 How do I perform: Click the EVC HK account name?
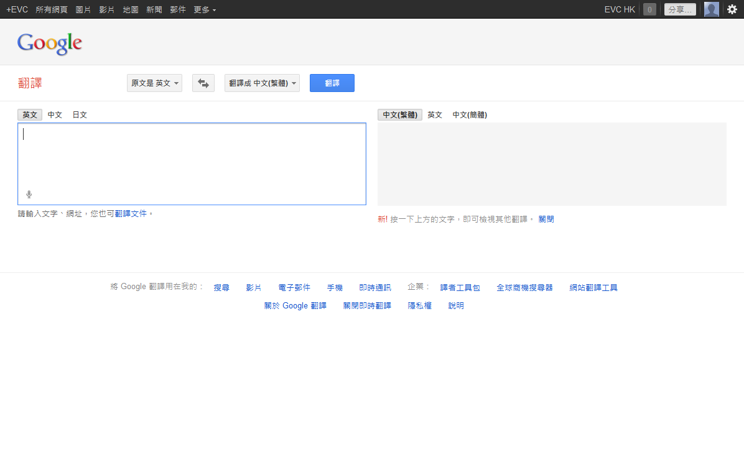620,9
